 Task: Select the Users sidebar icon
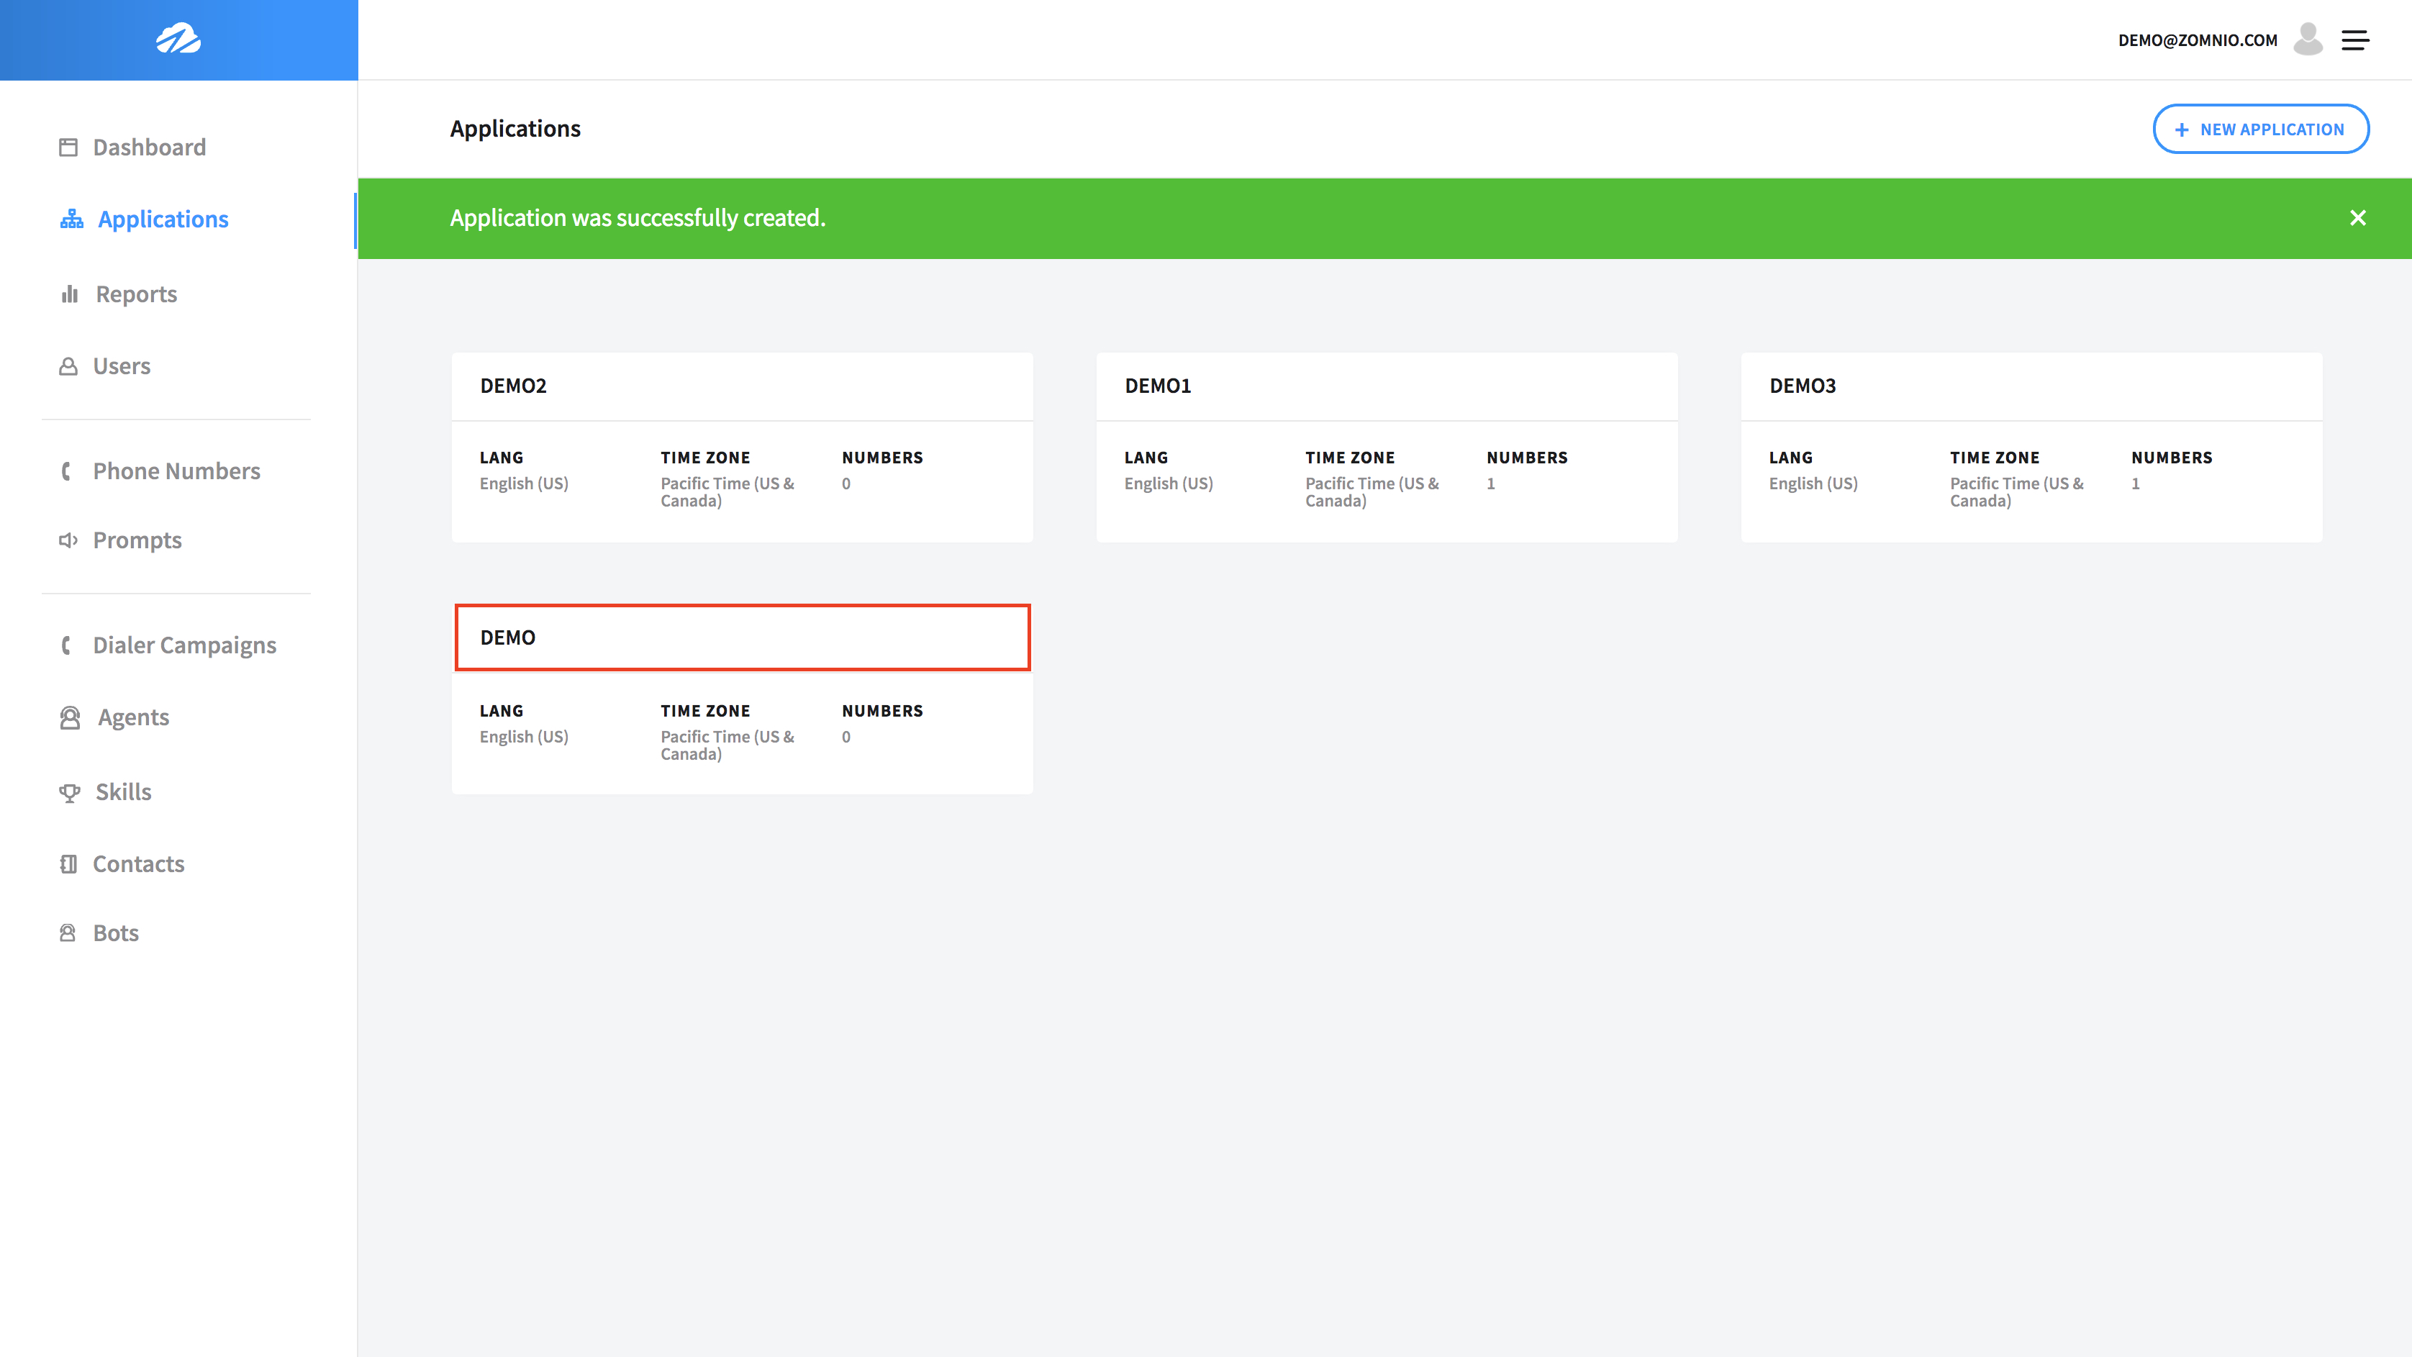70,366
